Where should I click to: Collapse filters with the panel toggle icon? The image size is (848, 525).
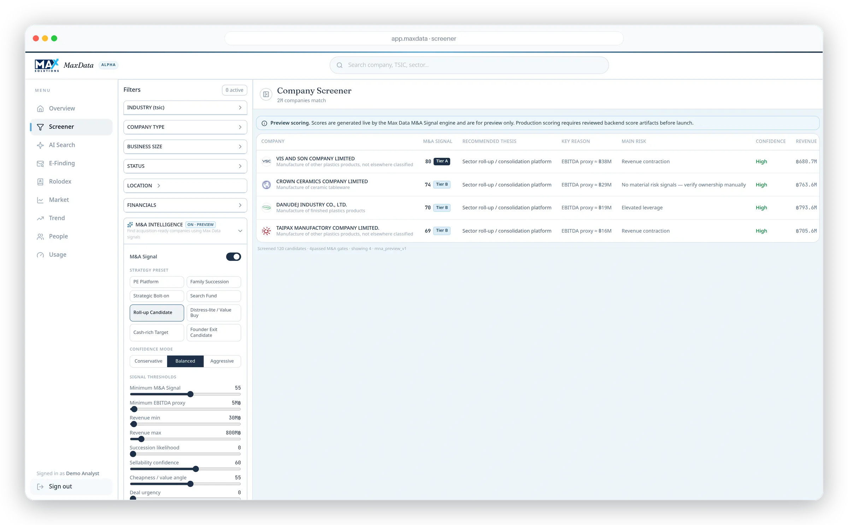click(x=266, y=94)
